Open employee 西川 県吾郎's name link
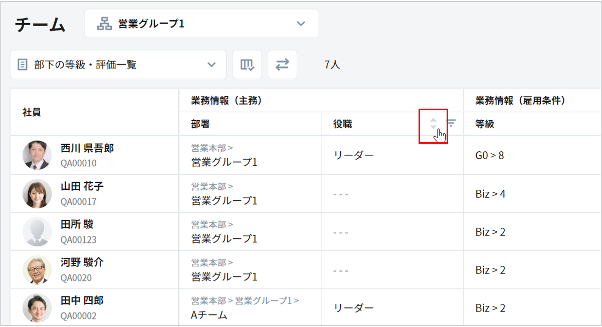This screenshot has width=602, height=327. (87, 148)
